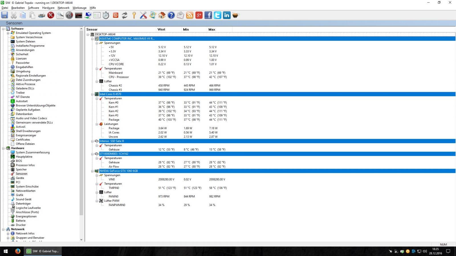
Task: Open the Bearbeiten menu
Action: pos(18,8)
